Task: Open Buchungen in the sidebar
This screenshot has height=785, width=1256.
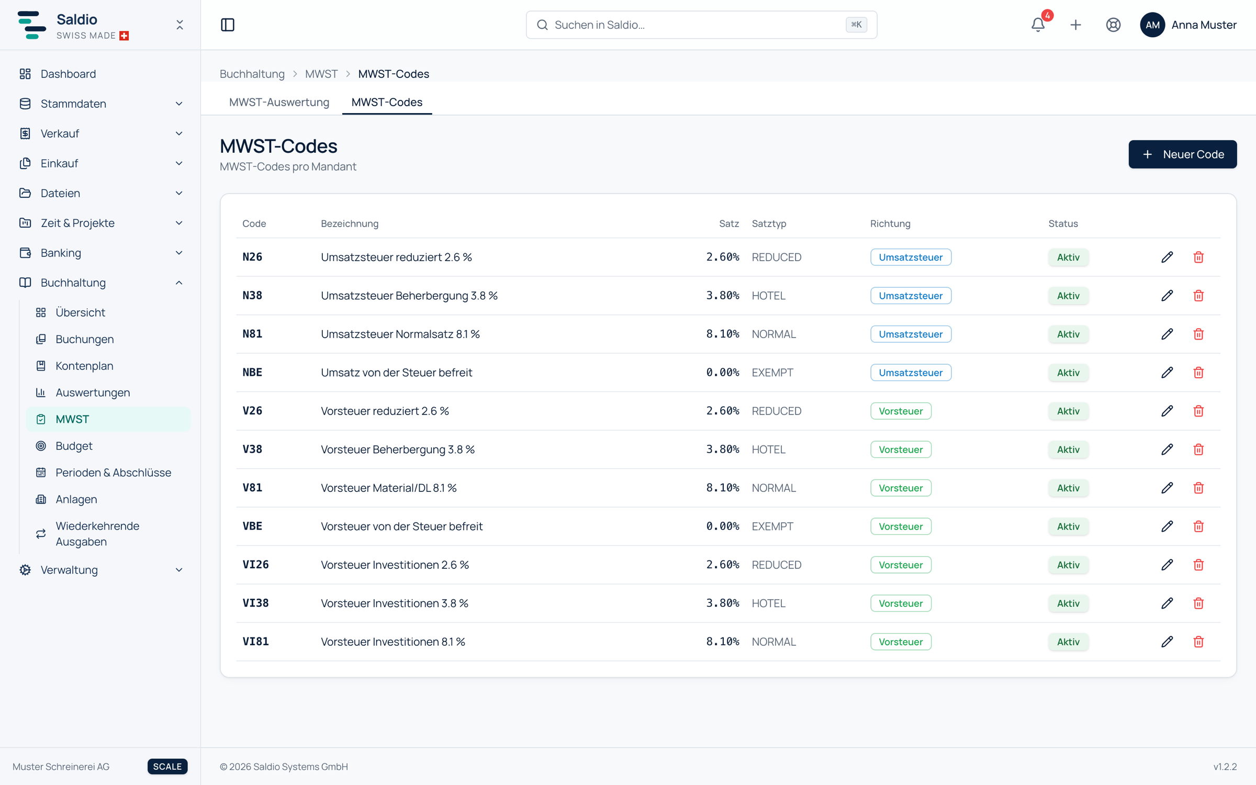Action: [x=108, y=339]
